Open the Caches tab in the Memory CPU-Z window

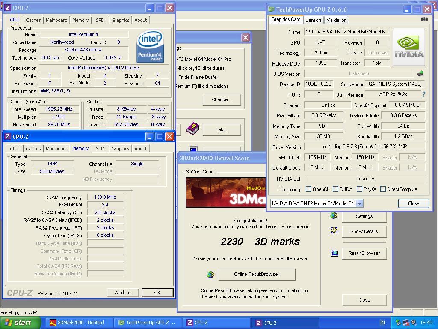33,149
